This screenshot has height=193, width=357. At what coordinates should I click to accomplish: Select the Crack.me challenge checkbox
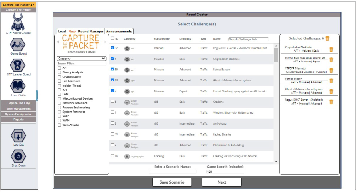tap(113, 101)
